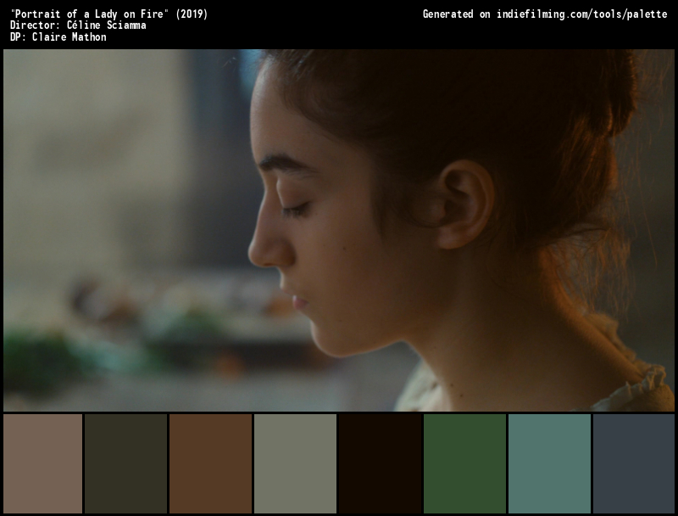Click the indiefilming.com/tools/palette credit text
Image resolution: width=678 pixels, height=516 pixels.
[581, 14]
